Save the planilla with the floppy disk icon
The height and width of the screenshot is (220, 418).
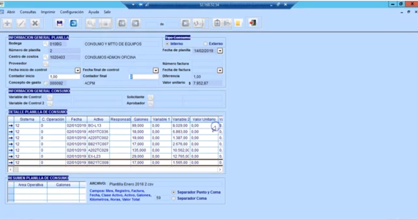click(60, 24)
